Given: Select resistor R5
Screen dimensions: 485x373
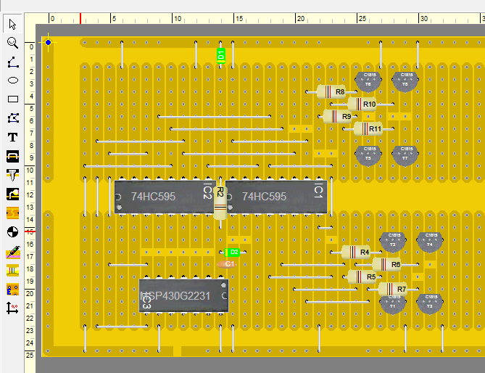Looking at the screenshot, I should click(362, 276).
